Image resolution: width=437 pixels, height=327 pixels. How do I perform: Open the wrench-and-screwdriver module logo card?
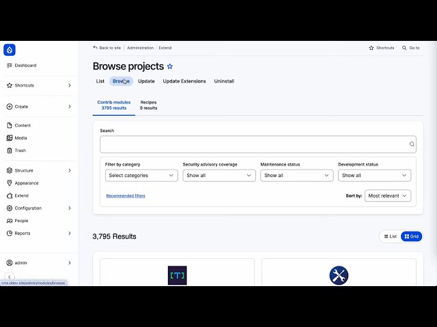339,275
